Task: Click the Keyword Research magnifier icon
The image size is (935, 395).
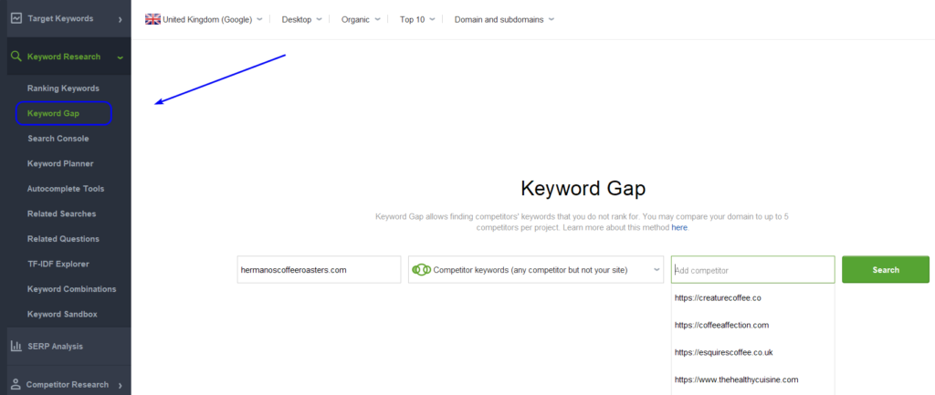Action: click(16, 57)
